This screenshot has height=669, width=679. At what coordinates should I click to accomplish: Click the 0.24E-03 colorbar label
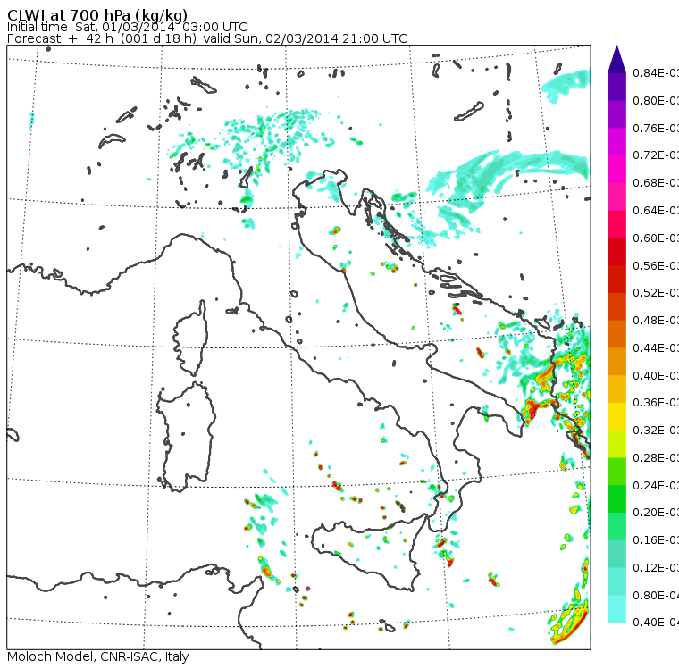656,485
